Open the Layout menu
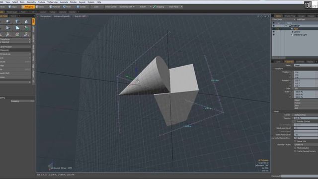Viewport: 318px width, 179px height. click(82, 2)
